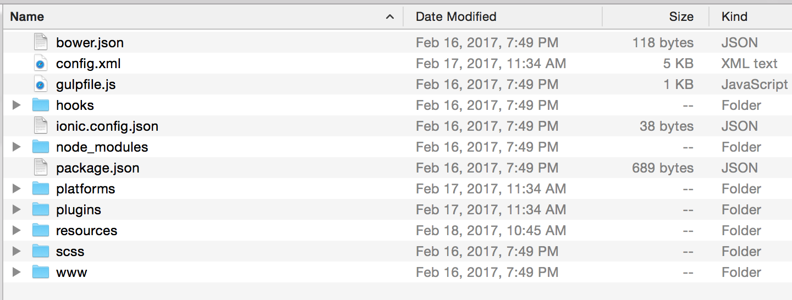Click the bower.json document icon
The width and height of the screenshot is (792, 300).
(x=41, y=43)
